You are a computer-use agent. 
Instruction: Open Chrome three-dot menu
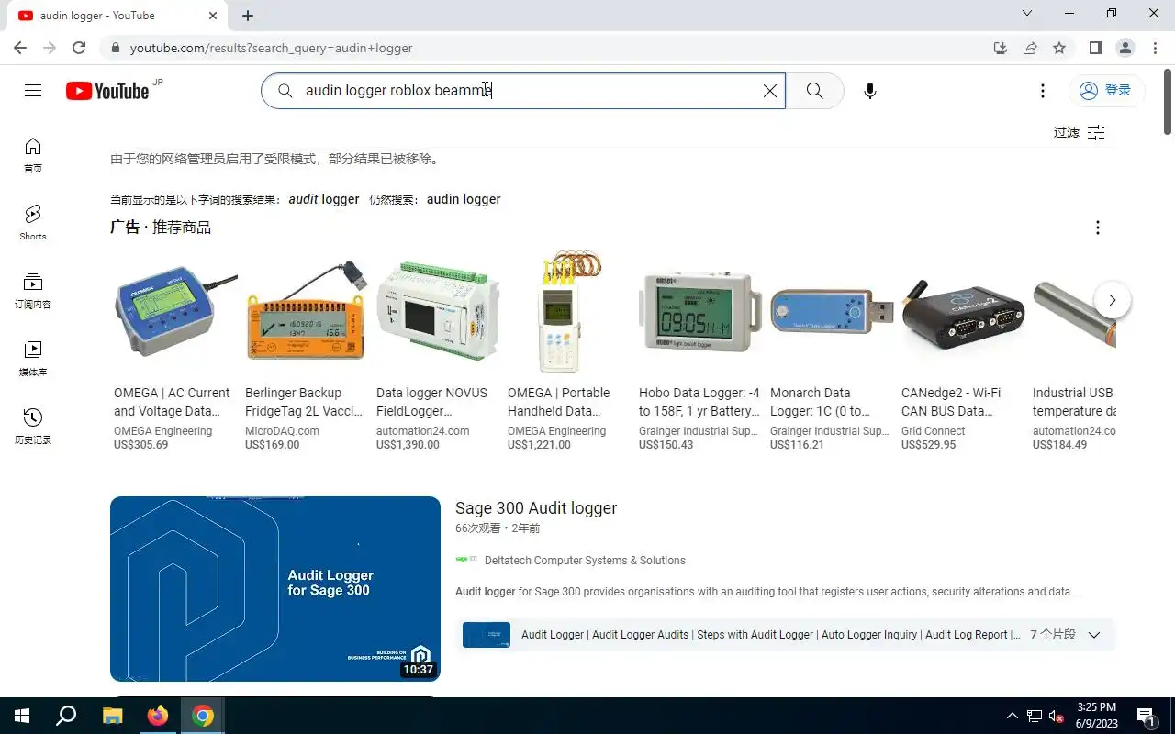pos(1155,48)
